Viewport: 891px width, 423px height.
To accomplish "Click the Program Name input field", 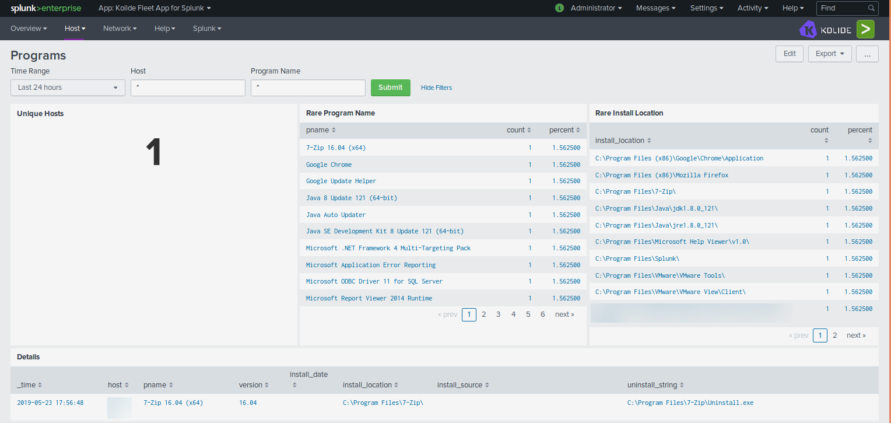I will [x=308, y=88].
